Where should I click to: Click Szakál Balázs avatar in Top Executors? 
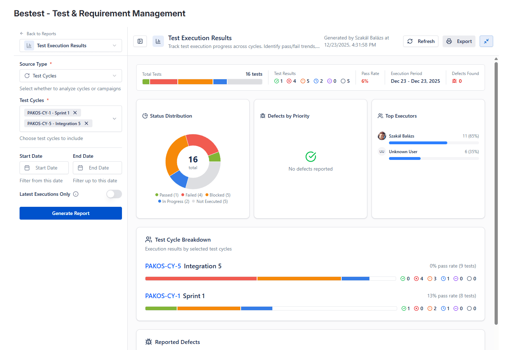(x=382, y=136)
